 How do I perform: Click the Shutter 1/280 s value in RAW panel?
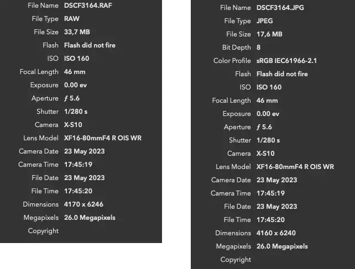click(76, 112)
